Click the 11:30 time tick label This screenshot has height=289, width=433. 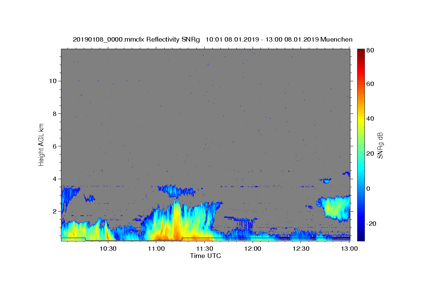(204, 249)
